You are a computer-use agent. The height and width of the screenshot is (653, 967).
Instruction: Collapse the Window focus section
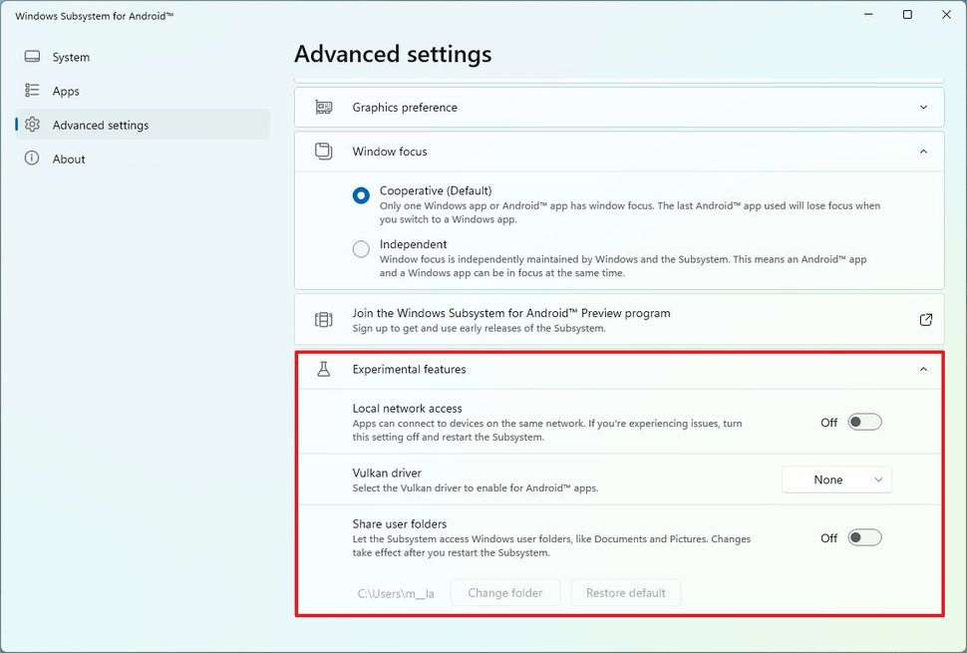pyautogui.click(x=923, y=152)
